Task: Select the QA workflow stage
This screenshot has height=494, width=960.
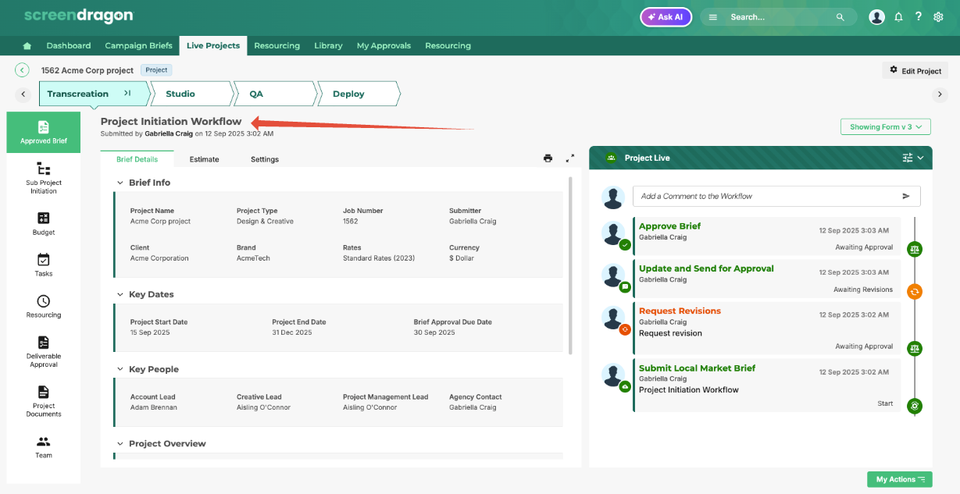Action: (x=276, y=94)
